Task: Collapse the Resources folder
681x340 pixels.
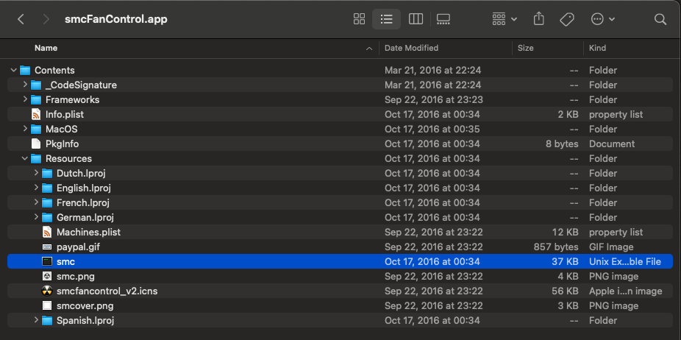Action: 25,158
